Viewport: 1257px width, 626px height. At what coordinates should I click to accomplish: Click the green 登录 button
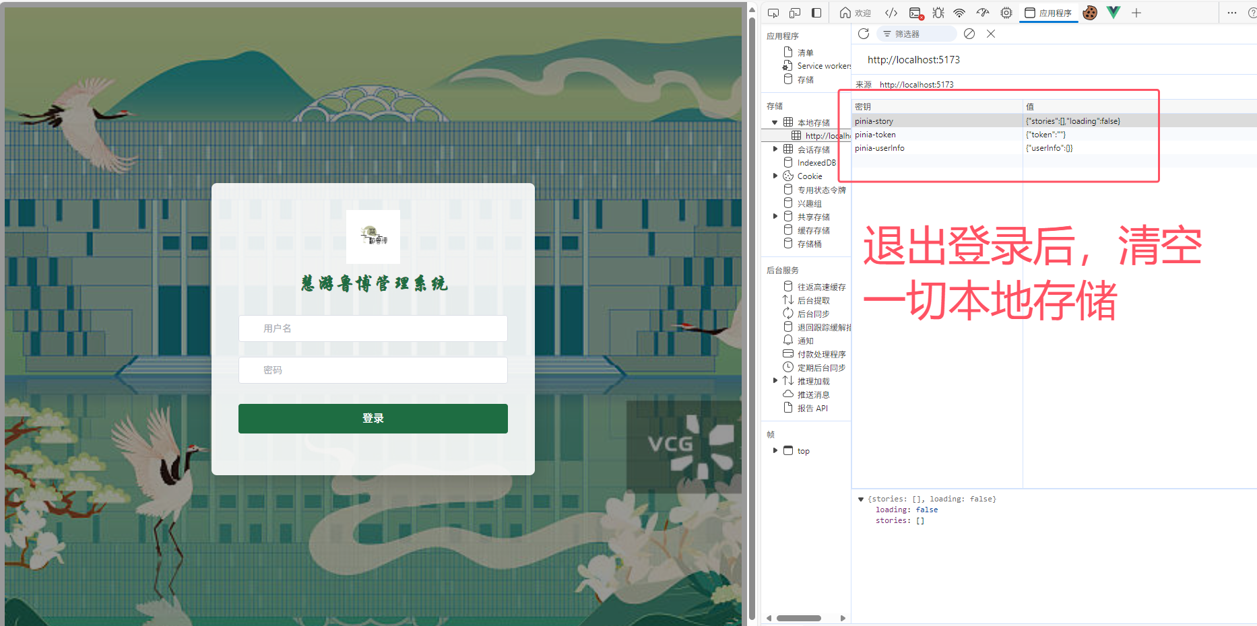(373, 418)
